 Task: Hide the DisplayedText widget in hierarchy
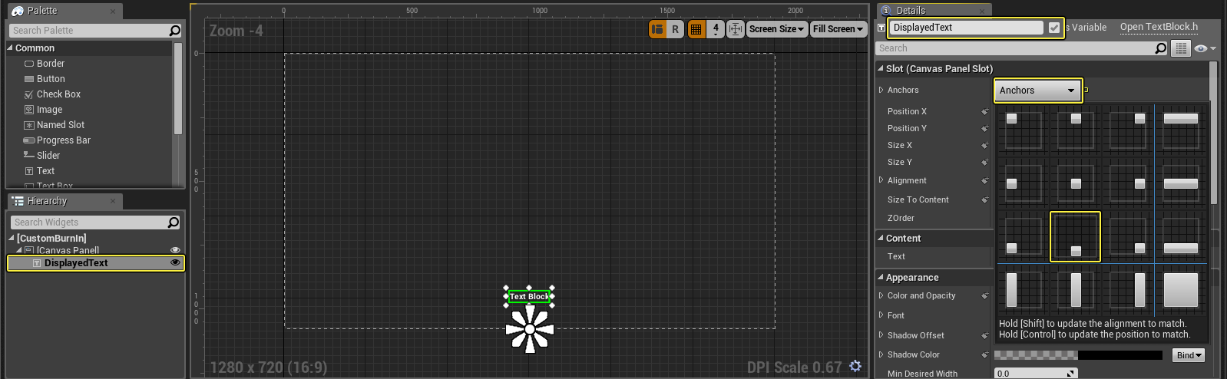tap(175, 262)
